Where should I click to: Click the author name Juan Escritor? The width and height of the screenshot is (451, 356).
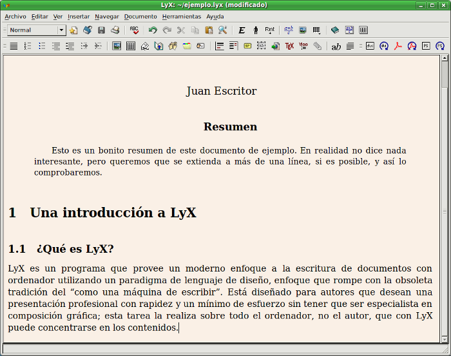(x=221, y=91)
